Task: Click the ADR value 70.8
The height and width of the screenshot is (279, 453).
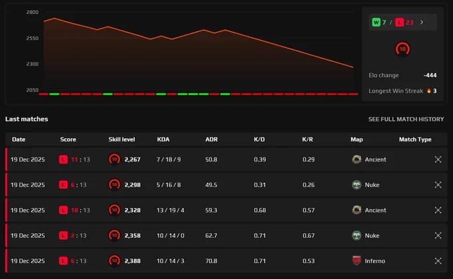Action: 211,261
